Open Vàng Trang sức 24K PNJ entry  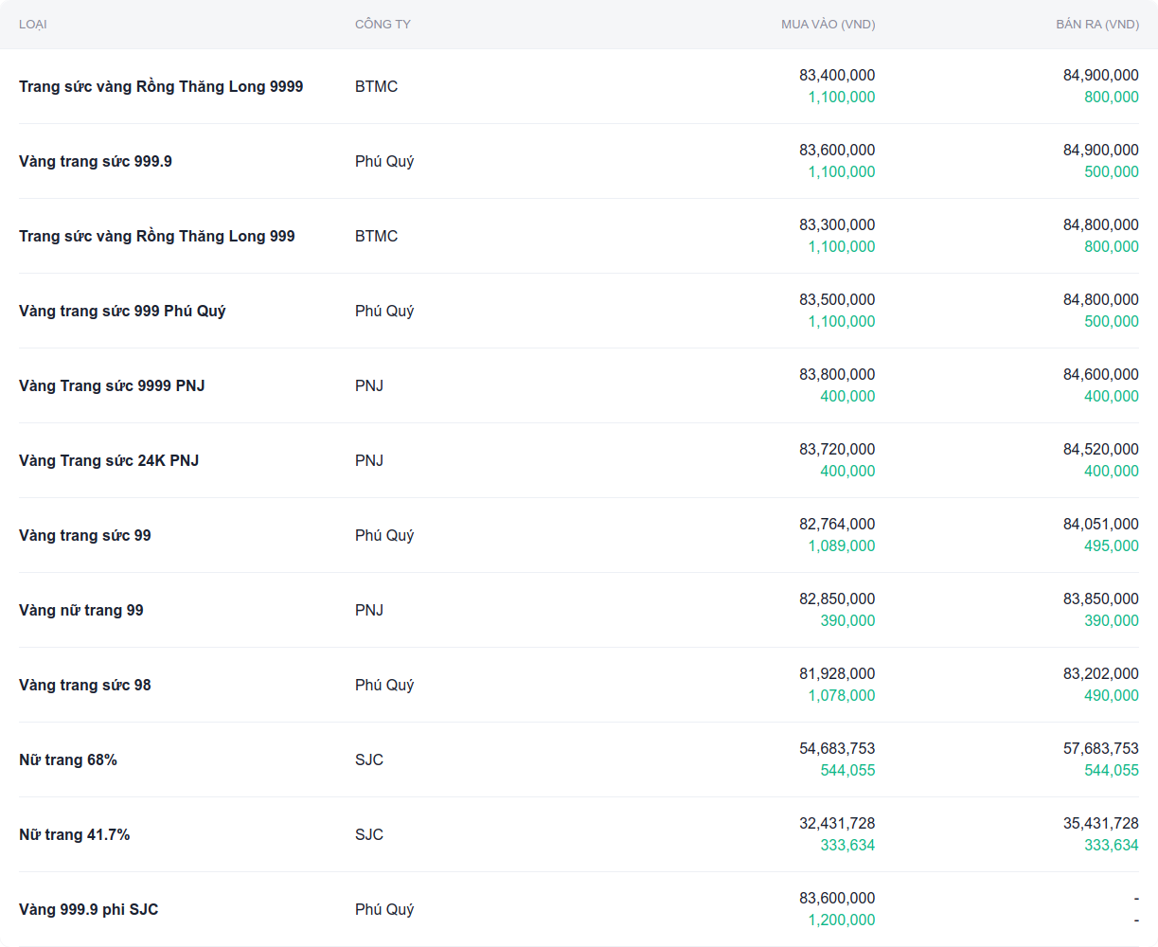pos(109,460)
